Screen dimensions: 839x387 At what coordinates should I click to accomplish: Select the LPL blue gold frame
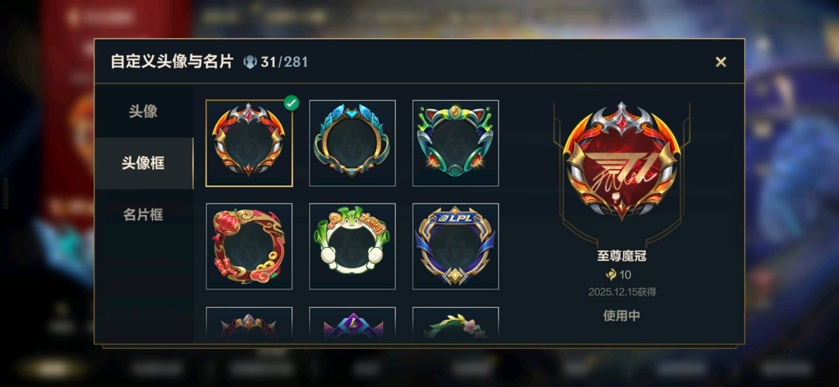(456, 247)
